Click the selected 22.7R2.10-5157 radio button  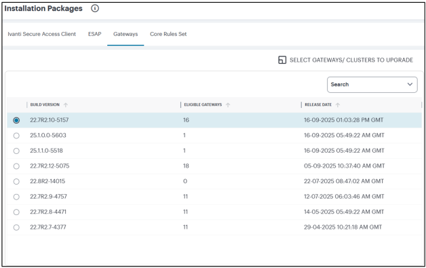(16, 120)
